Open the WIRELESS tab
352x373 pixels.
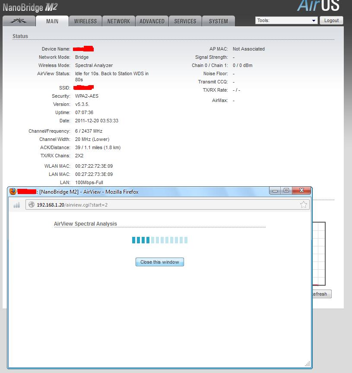(x=86, y=21)
